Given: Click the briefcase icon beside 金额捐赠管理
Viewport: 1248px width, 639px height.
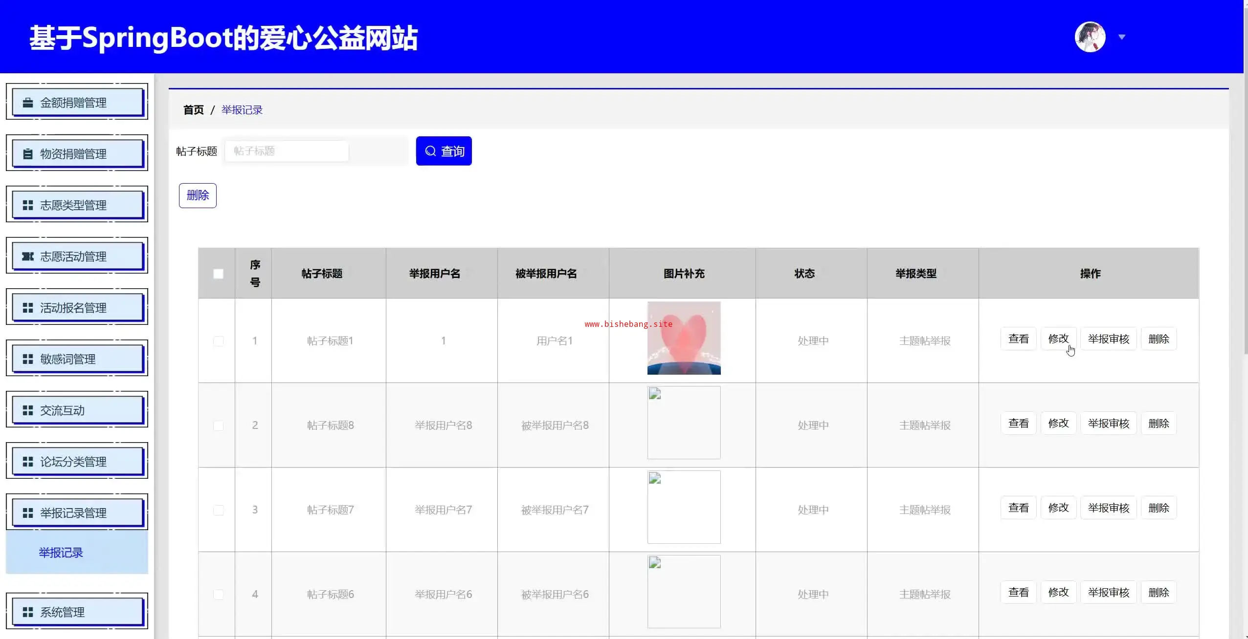Looking at the screenshot, I should [x=28, y=103].
